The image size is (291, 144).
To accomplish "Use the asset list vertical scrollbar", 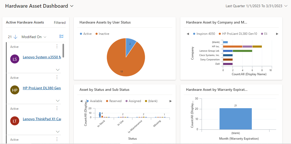I will (63, 51).
